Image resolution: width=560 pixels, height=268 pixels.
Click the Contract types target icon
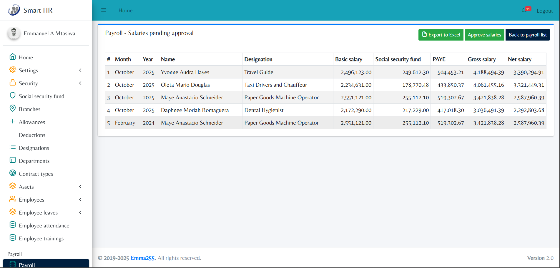pos(12,173)
